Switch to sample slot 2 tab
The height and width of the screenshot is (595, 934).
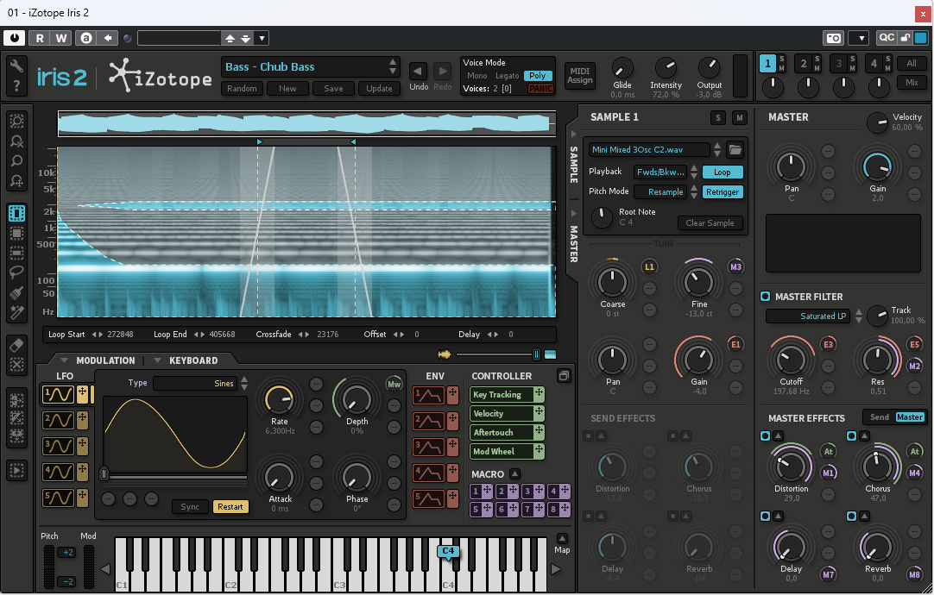[x=803, y=63]
